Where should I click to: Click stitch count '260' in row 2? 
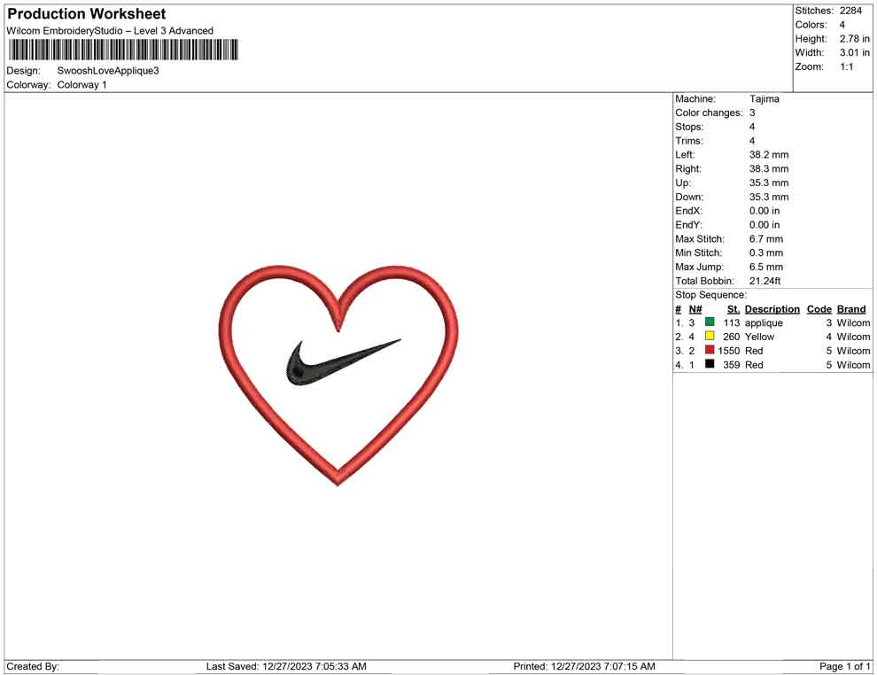pos(732,337)
